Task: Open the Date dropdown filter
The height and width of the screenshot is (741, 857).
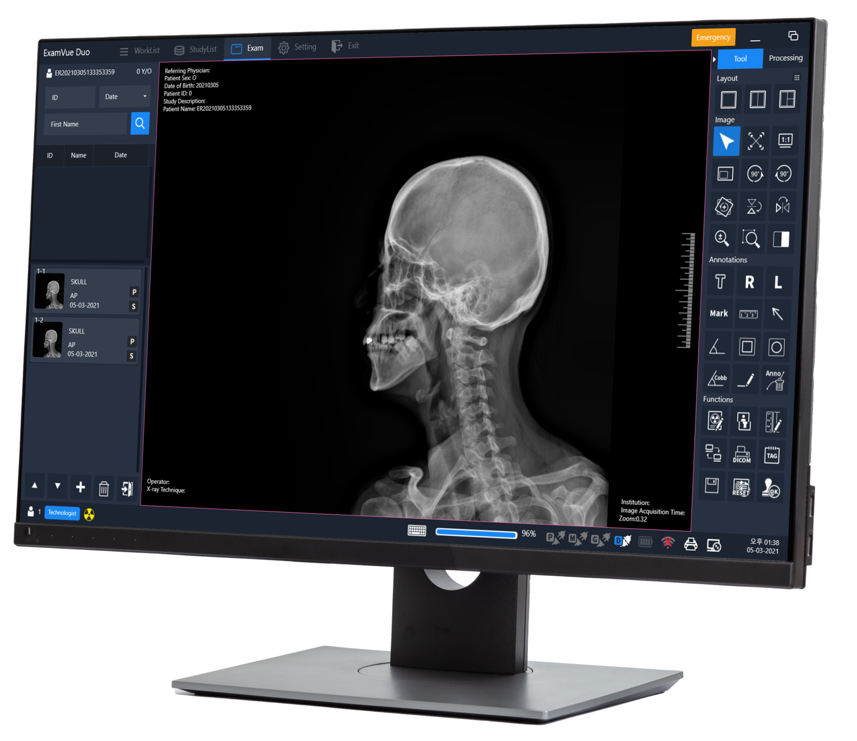Action: (x=124, y=97)
